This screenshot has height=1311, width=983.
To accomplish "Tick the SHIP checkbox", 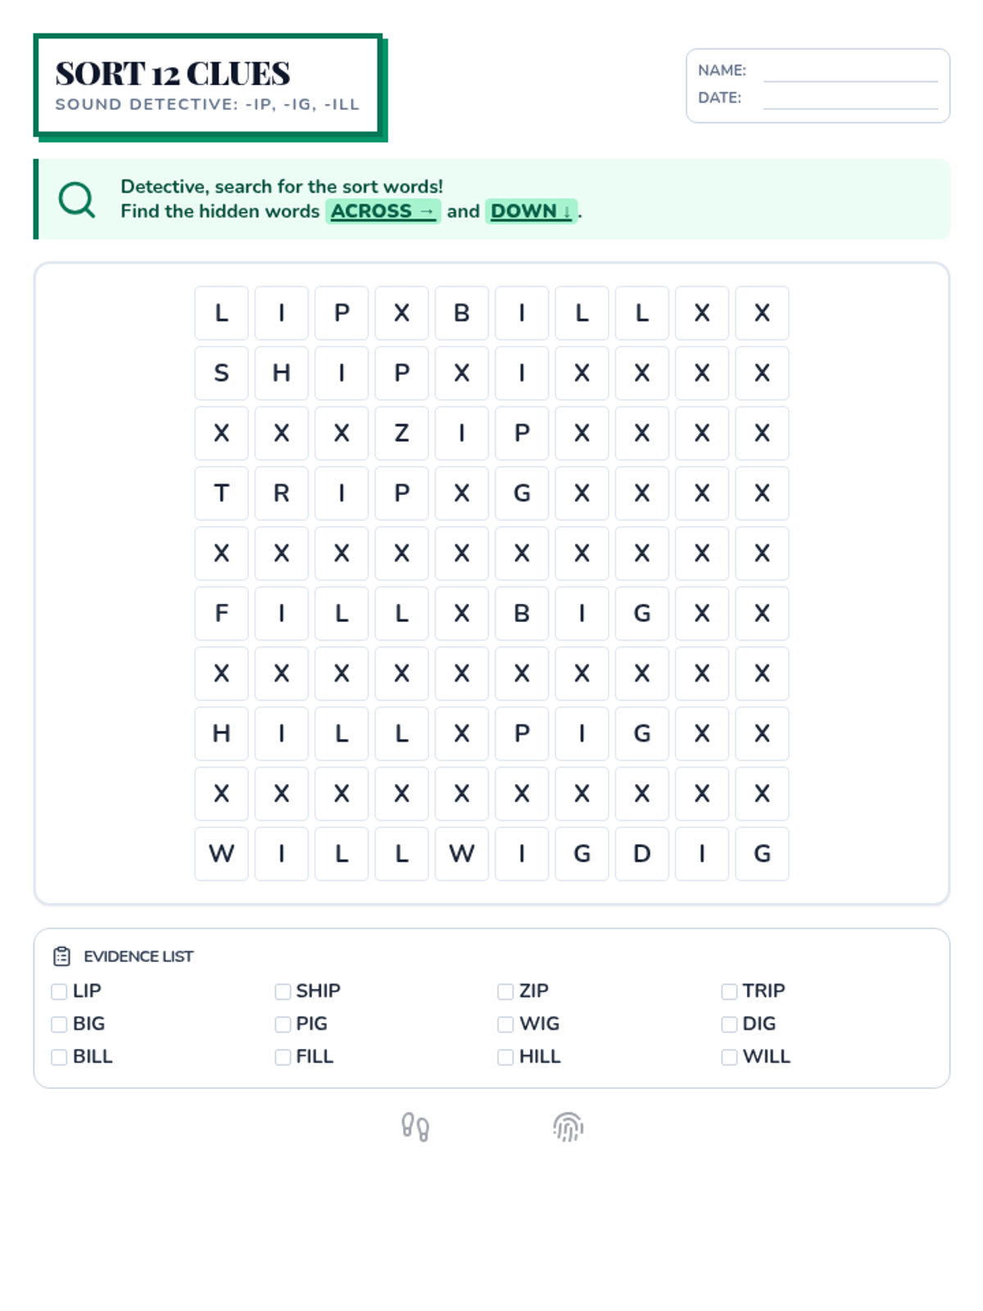I will point(283,991).
